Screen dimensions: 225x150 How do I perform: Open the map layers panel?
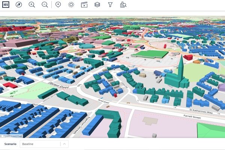point(97,4)
